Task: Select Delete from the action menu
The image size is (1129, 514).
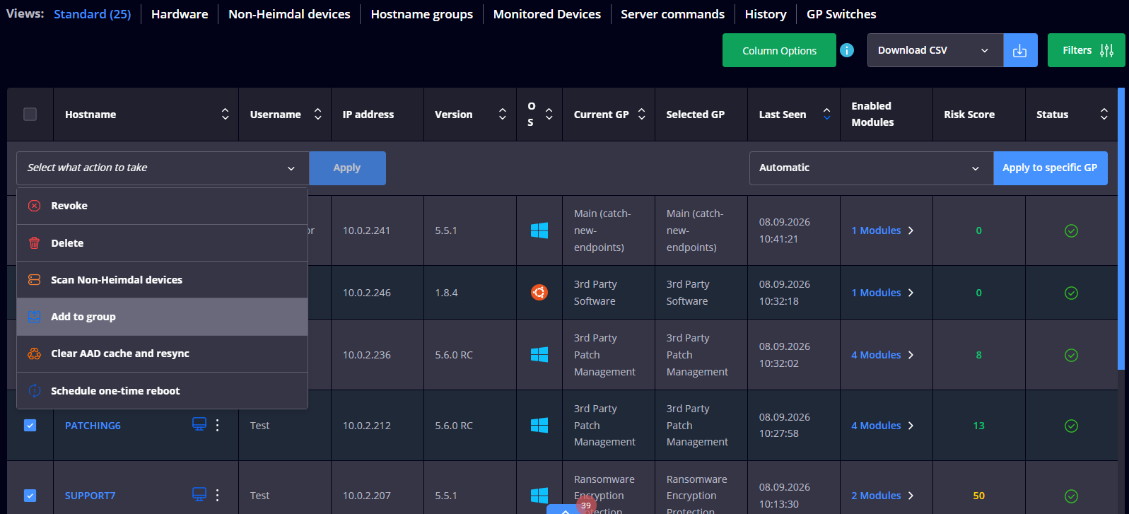Action: click(x=162, y=243)
